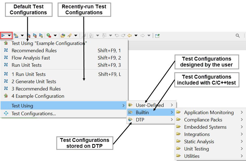246x161 pixels.
Task: Click folder icon beside Integrations
Action: 178,134
